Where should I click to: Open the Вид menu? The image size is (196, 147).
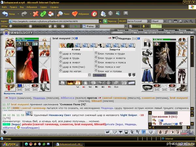(x=22, y=7)
